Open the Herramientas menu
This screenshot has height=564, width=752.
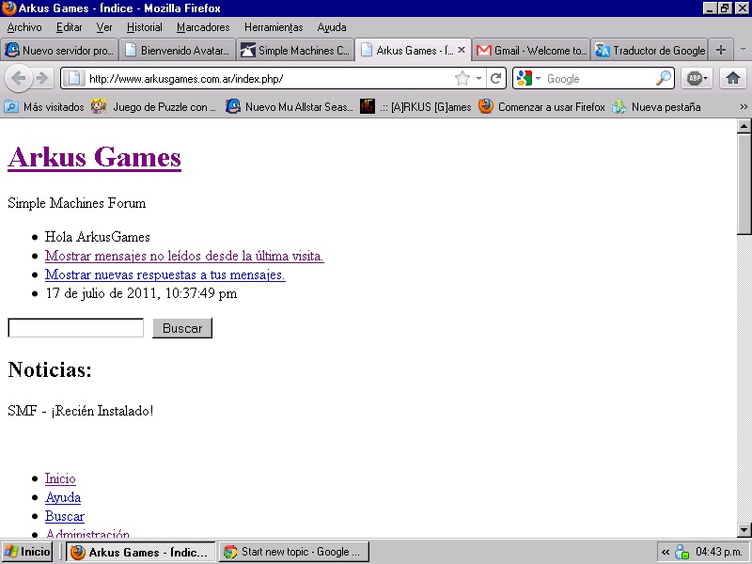[x=274, y=27]
